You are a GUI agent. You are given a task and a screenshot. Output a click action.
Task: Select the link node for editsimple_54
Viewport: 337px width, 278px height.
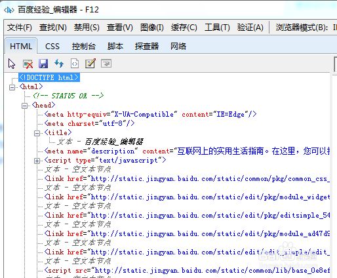click(x=187, y=216)
